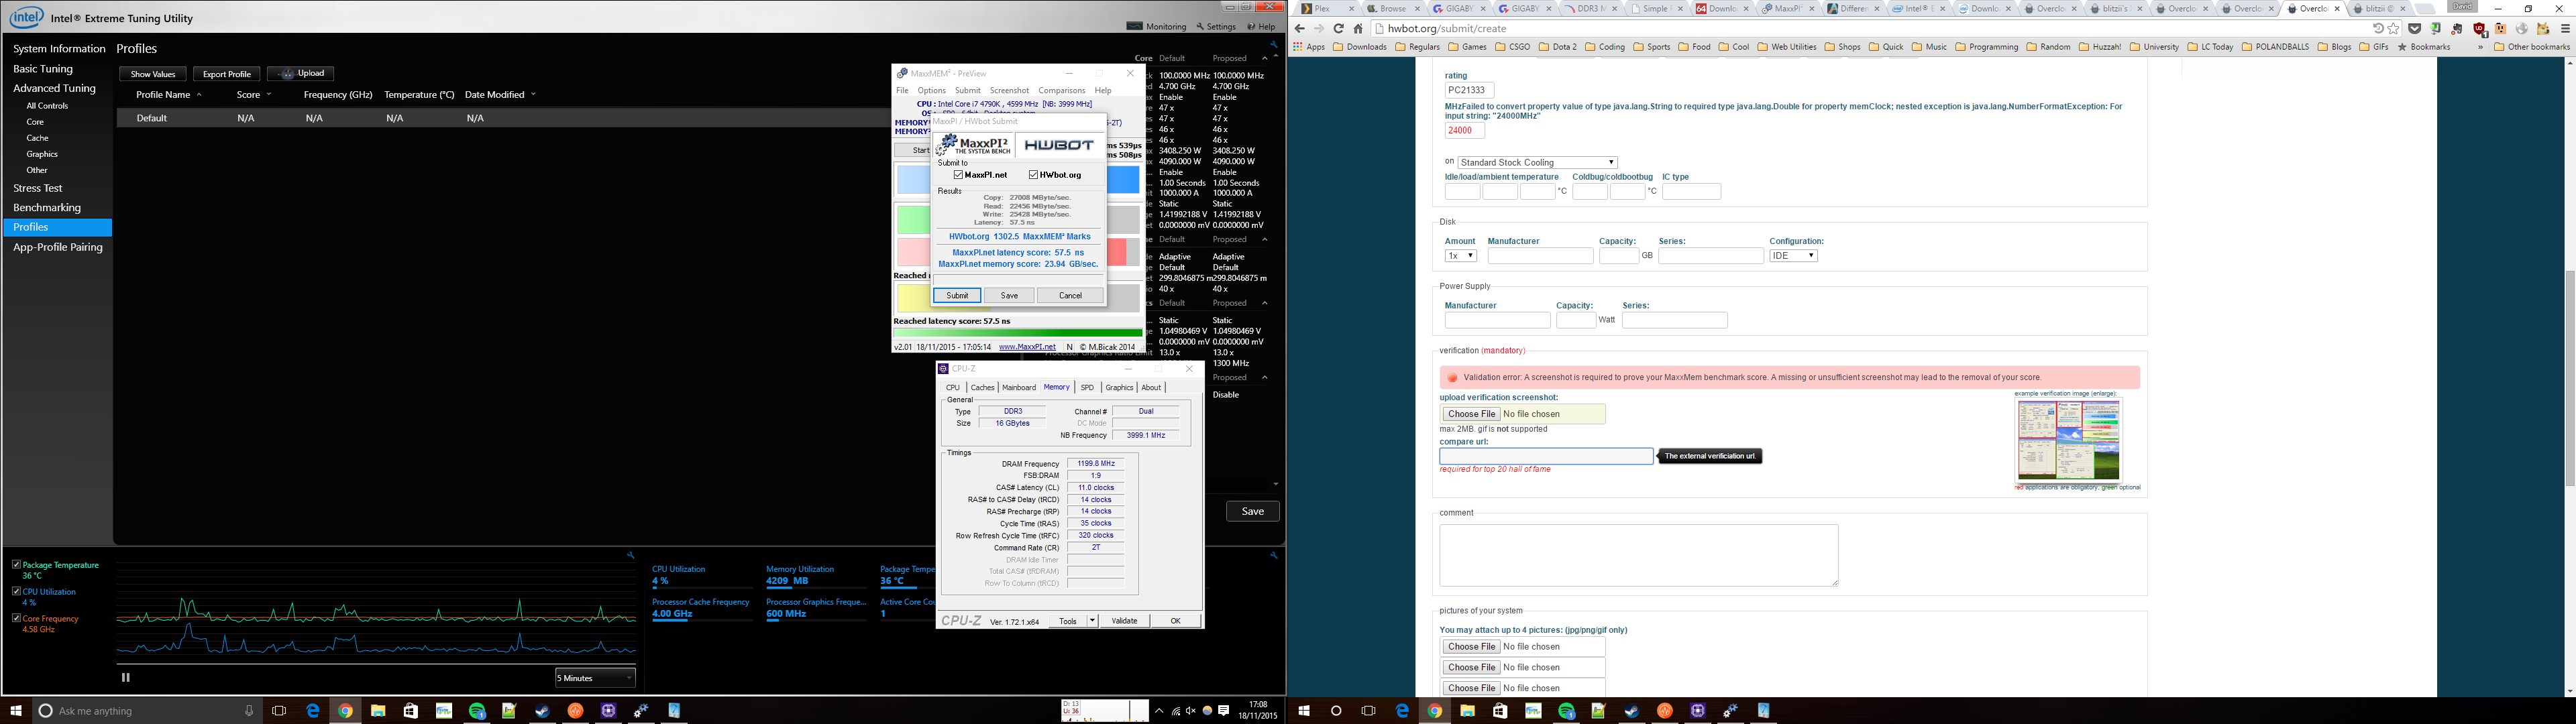Click Chrome home button
The height and width of the screenshot is (724, 2576).
click(x=1358, y=28)
